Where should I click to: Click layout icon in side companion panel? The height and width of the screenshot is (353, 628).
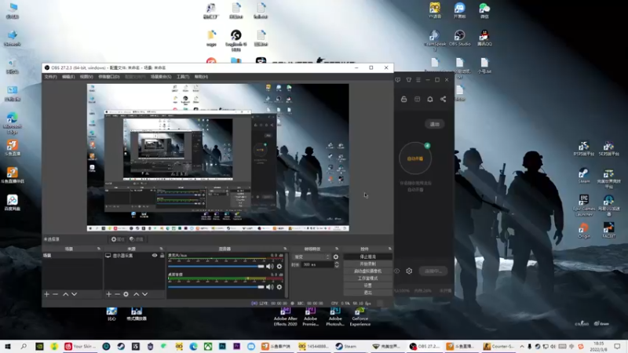(x=417, y=99)
